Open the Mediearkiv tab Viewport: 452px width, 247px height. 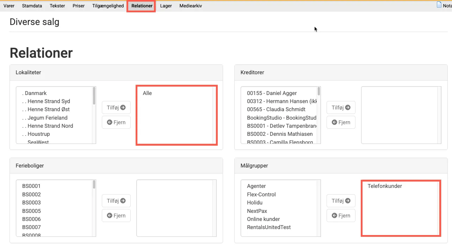[191, 6]
